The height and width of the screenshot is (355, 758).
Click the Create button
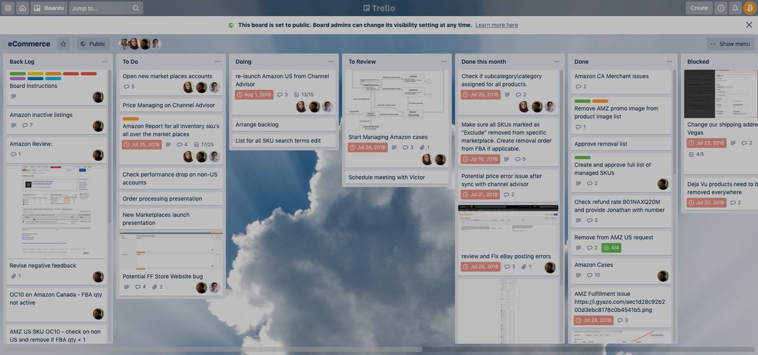coord(699,8)
